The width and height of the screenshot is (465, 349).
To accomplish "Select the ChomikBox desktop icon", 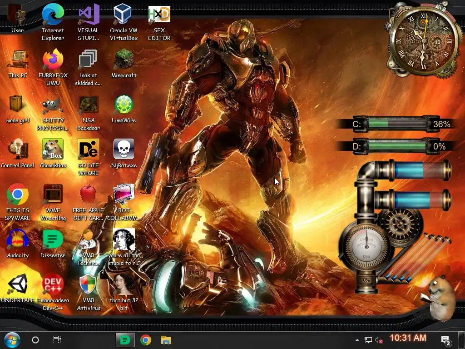I will pyautogui.click(x=53, y=154).
